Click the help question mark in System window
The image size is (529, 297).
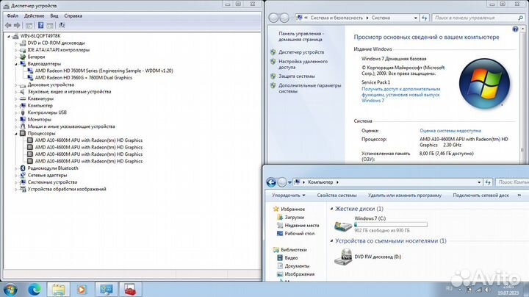point(515,29)
